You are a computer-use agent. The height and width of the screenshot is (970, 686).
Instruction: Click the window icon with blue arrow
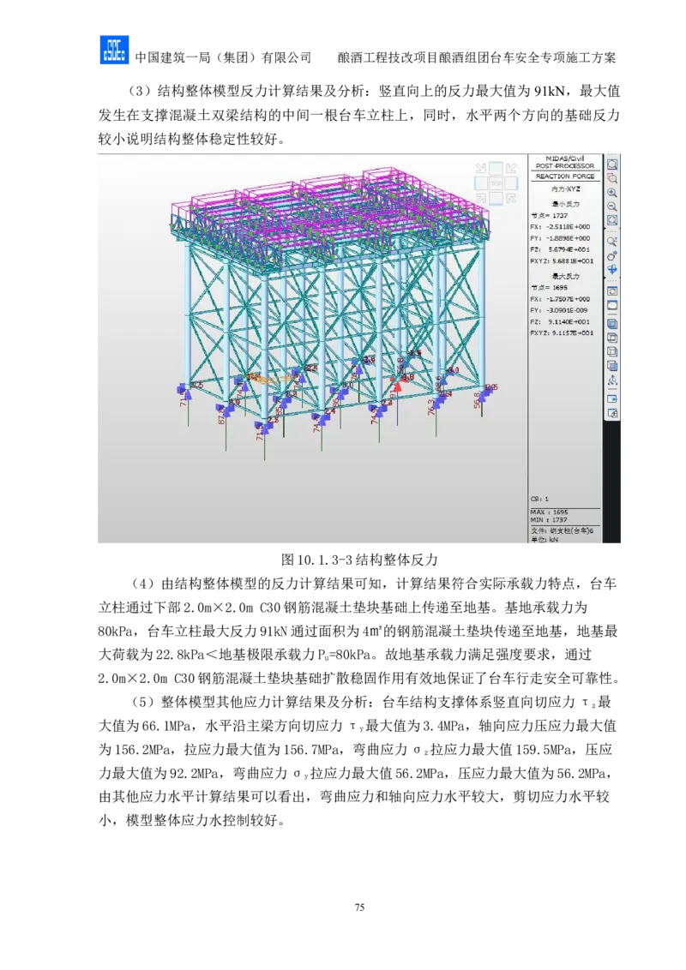coord(612,398)
